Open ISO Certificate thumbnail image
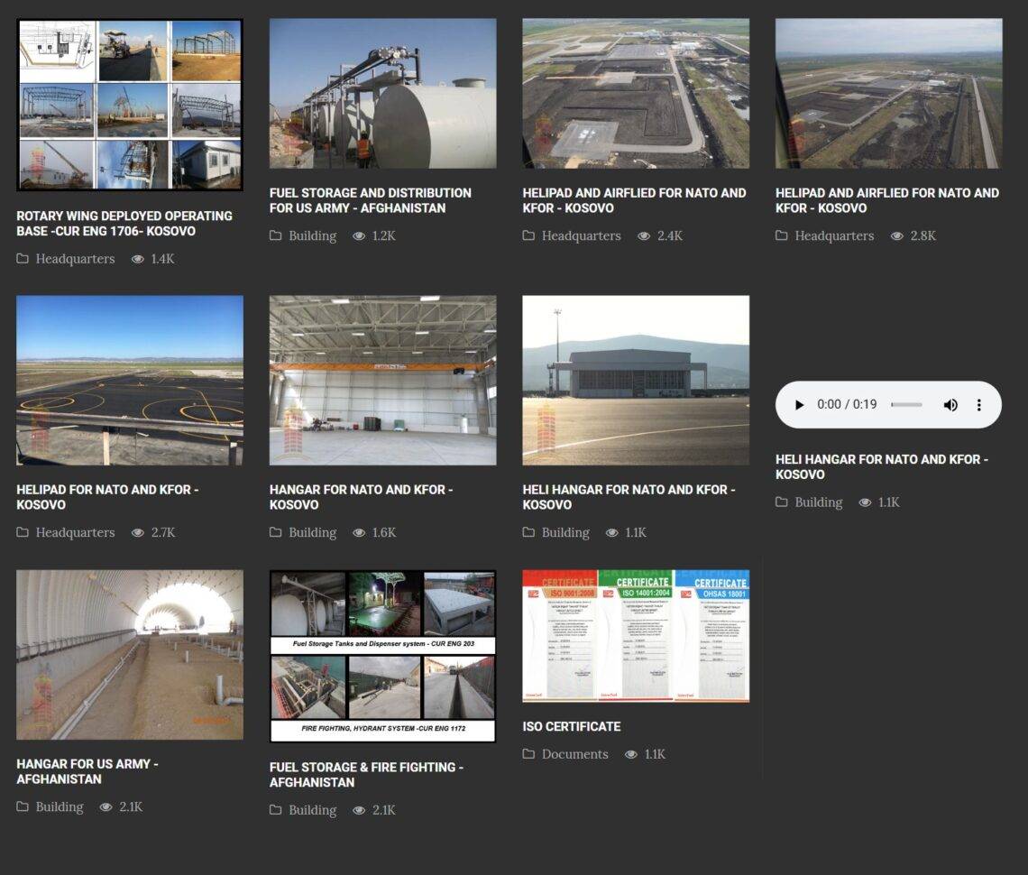 coord(636,635)
